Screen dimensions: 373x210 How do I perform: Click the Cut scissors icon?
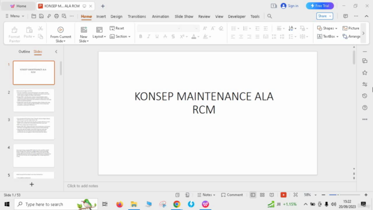[40, 29]
